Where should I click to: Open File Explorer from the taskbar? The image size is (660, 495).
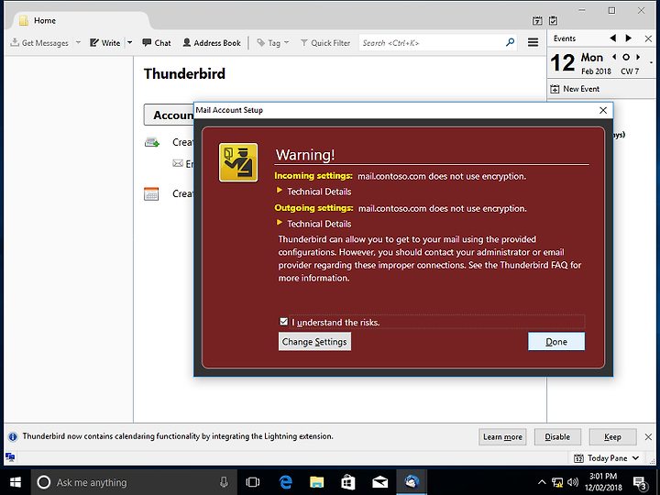pyautogui.click(x=316, y=482)
